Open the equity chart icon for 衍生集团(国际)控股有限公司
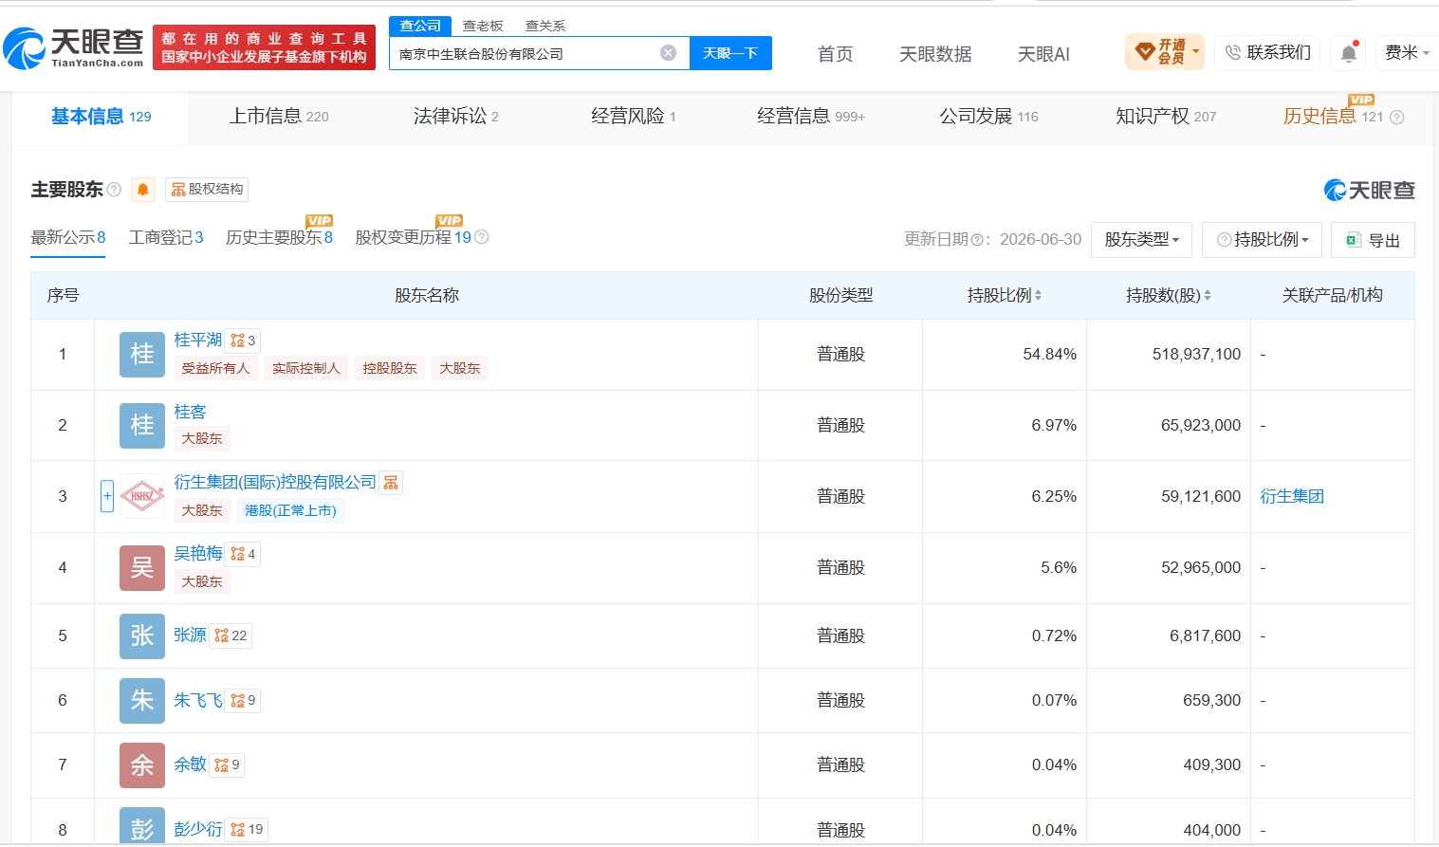The width and height of the screenshot is (1439, 847). click(391, 483)
